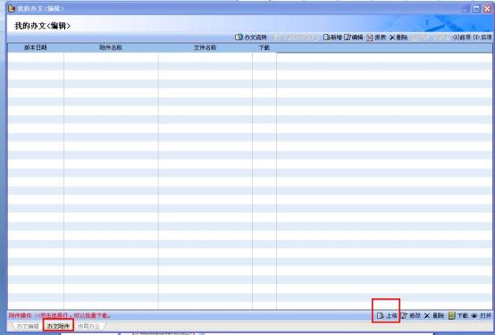This screenshot has height=335, width=495.
Task: Click the 版本日期 column header
Action: [x=36, y=47]
